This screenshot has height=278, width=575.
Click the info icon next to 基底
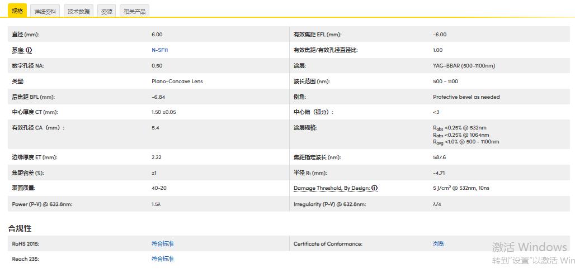click(29, 50)
